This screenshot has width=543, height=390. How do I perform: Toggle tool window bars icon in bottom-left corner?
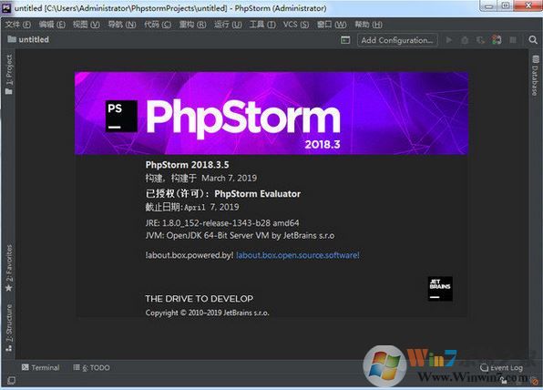11,381
